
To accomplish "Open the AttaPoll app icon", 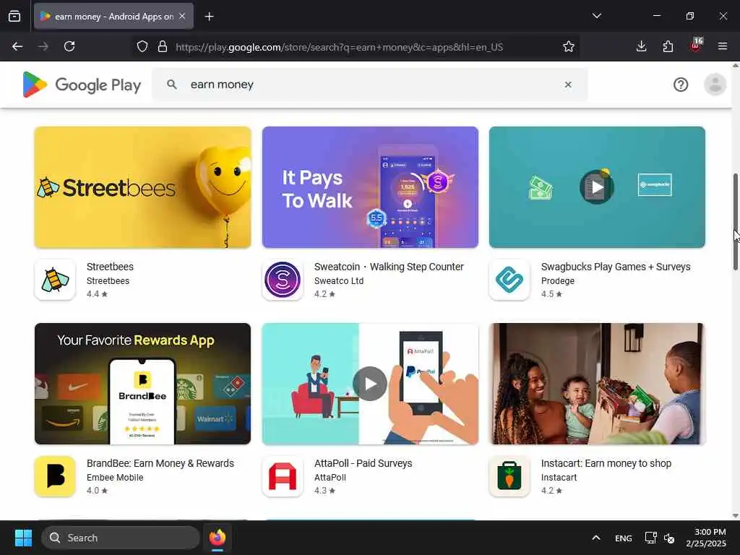I will click(x=283, y=476).
